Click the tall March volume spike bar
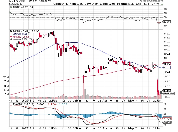Viewport: 178px width, 132px height. tap(84, 89)
